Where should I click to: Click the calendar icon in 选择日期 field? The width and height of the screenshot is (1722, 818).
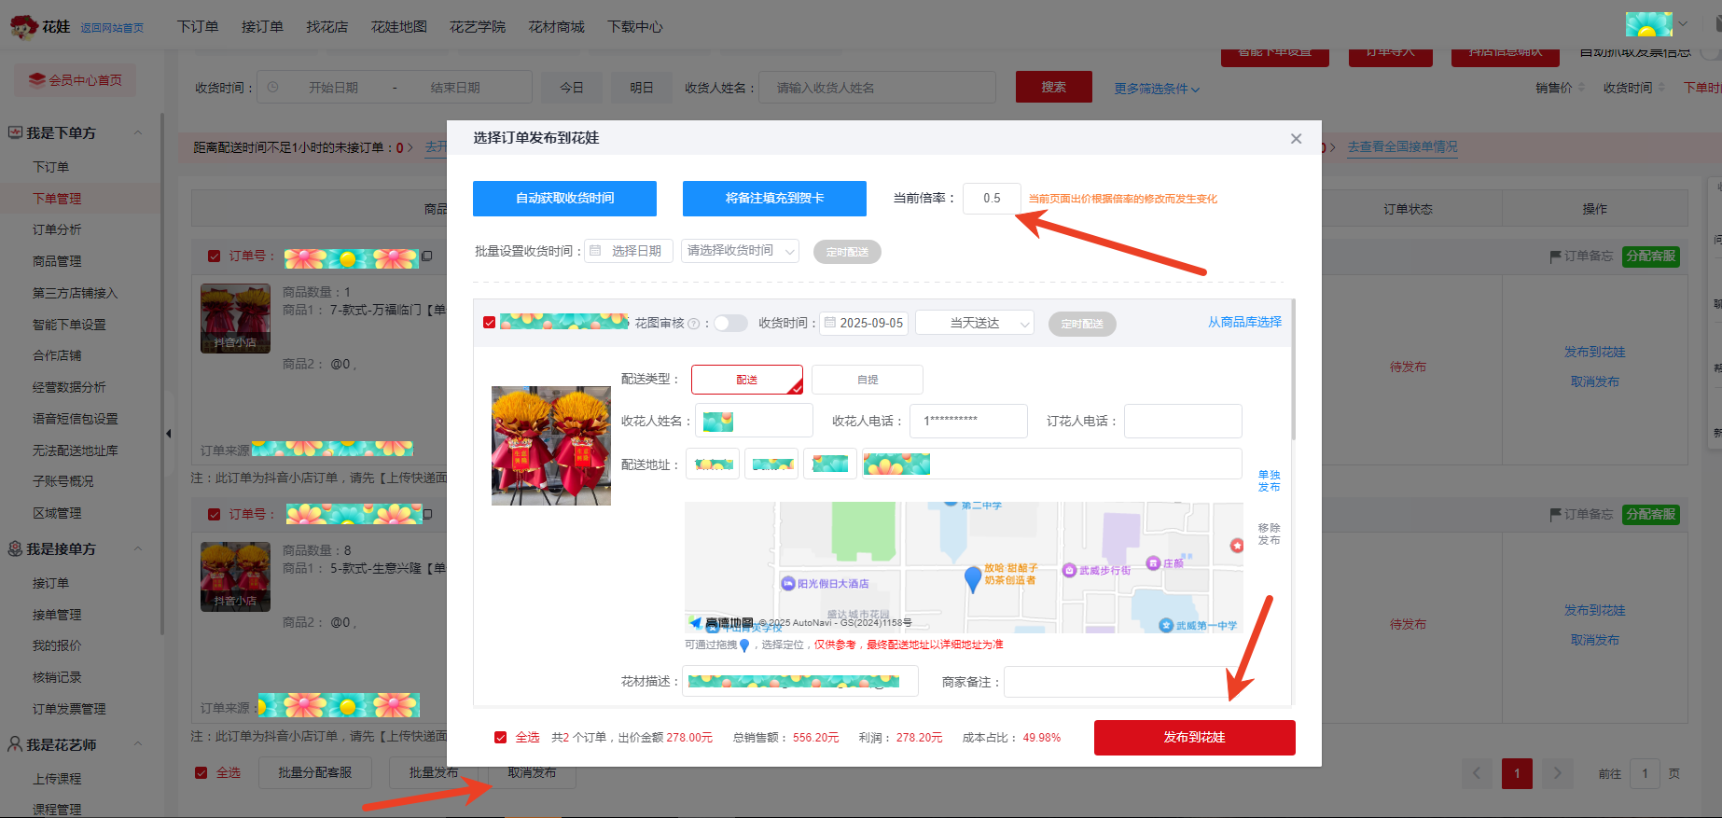pos(596,251)
